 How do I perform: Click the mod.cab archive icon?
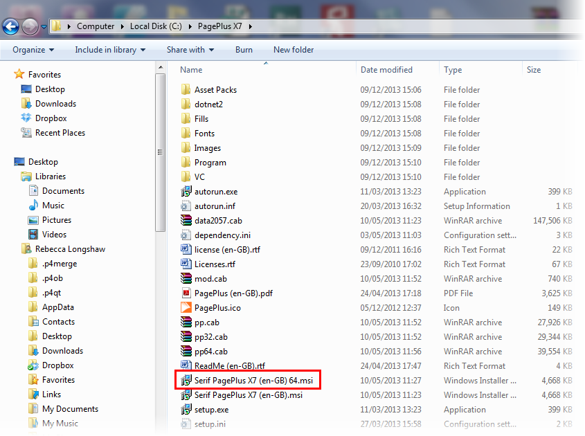(186, 279)
